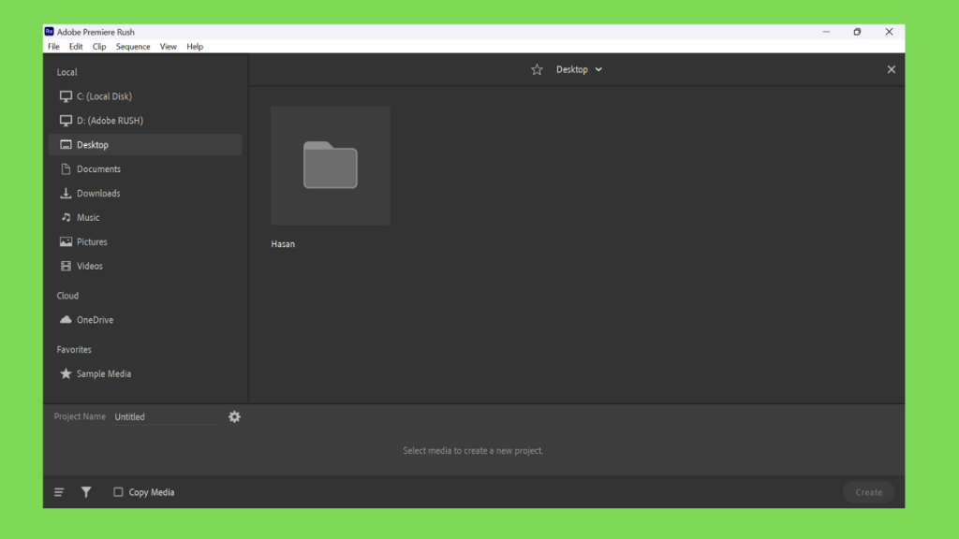Open the View menu
Viewport: 959px width, 539px height.
pyautogui.click(x=169, y=47)
